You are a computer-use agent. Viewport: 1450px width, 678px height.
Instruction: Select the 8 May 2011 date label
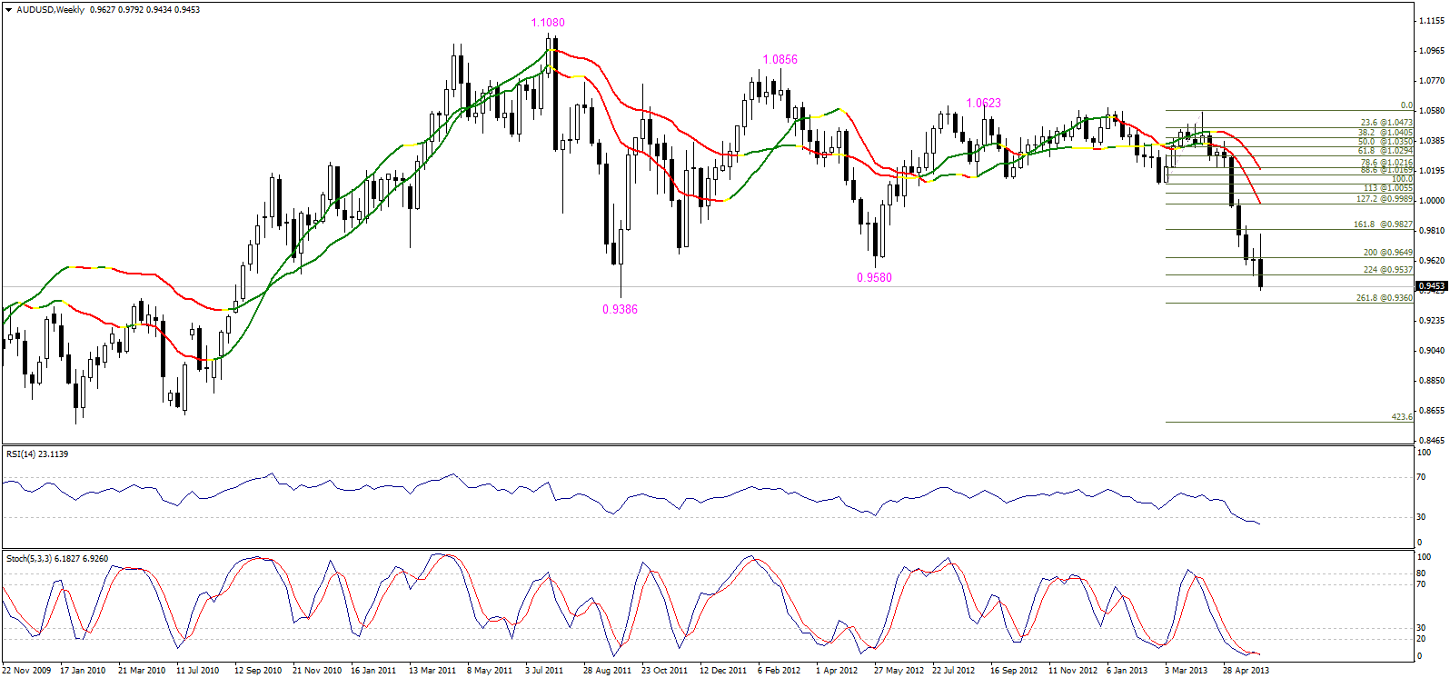[490, 671]
